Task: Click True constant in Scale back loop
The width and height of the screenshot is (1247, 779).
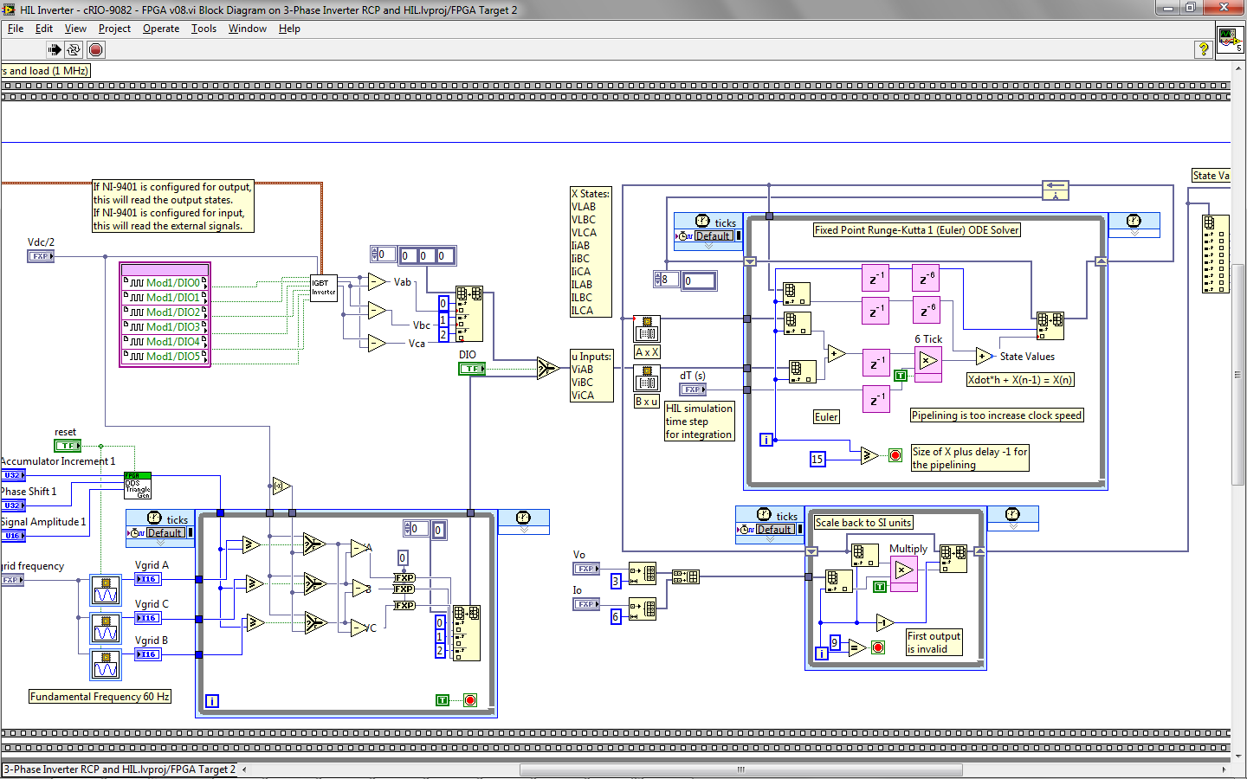Action: [880, 587]
